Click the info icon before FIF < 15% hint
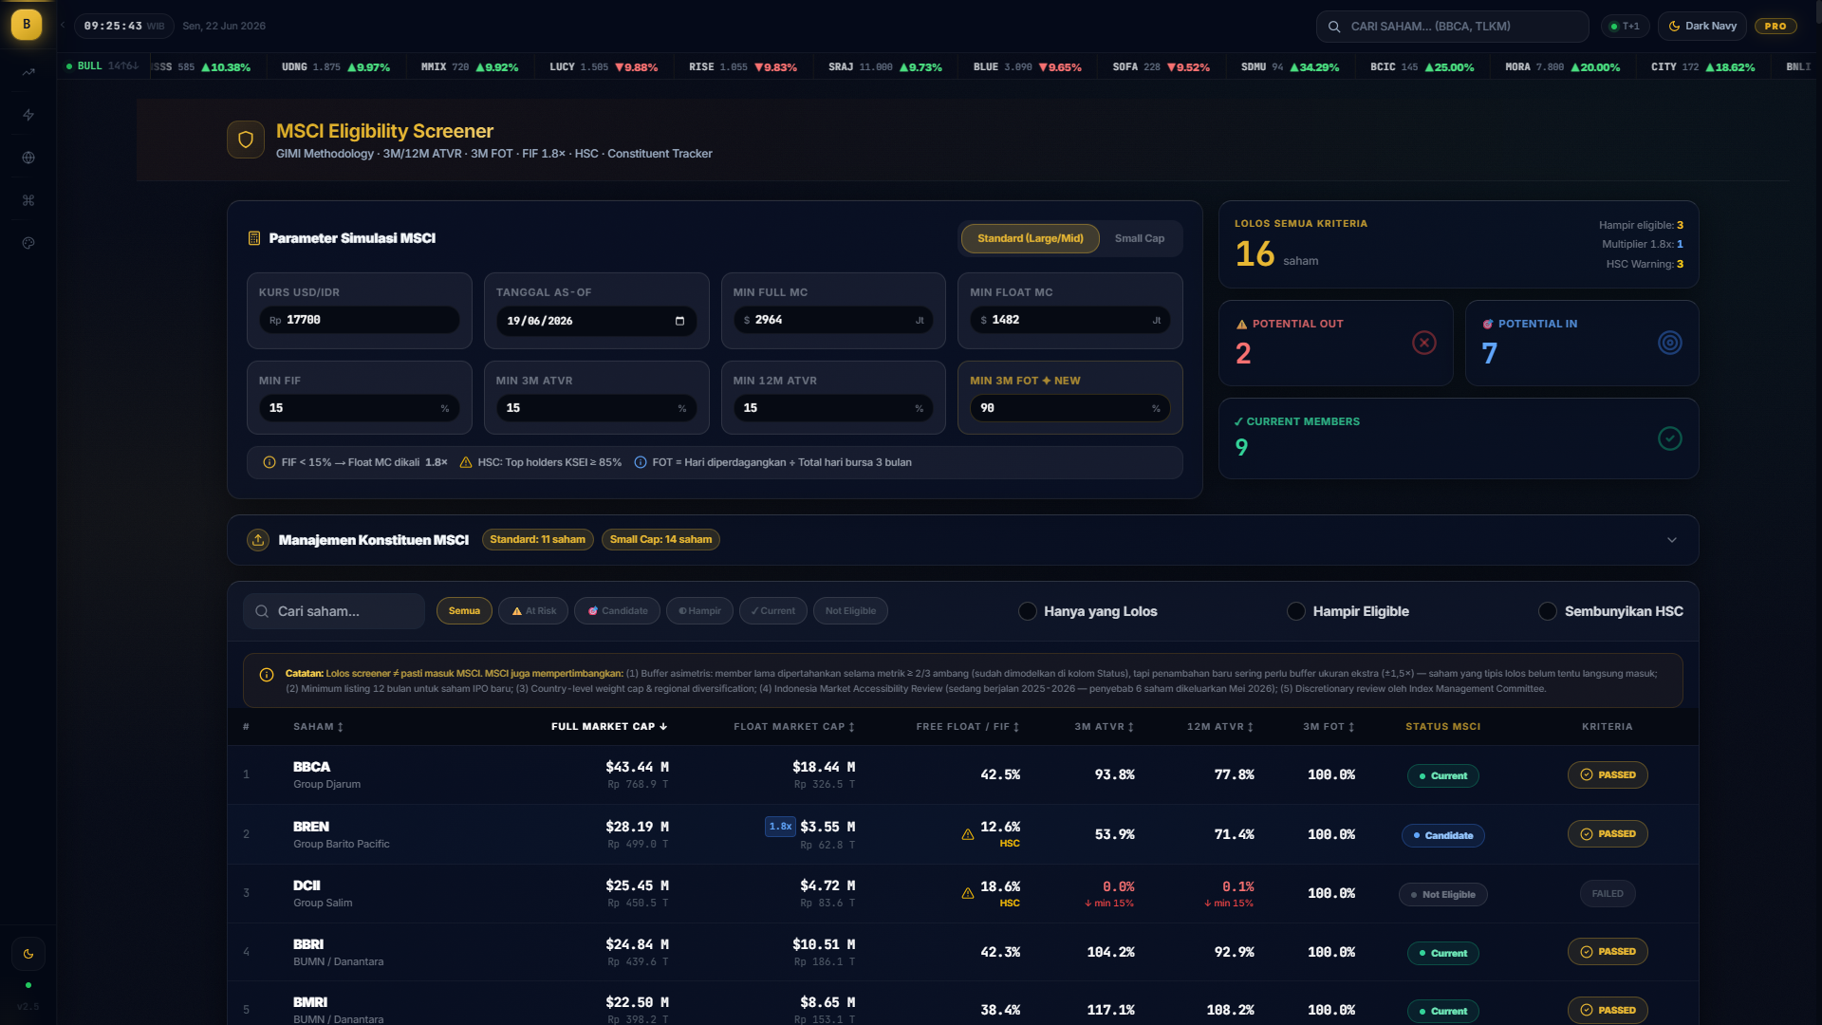1822x1025 pixels. coord(270,462)
